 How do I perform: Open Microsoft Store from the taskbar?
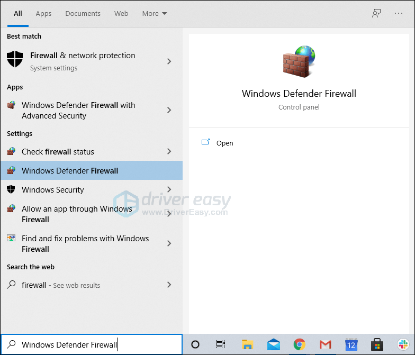[x=377, y=344]
